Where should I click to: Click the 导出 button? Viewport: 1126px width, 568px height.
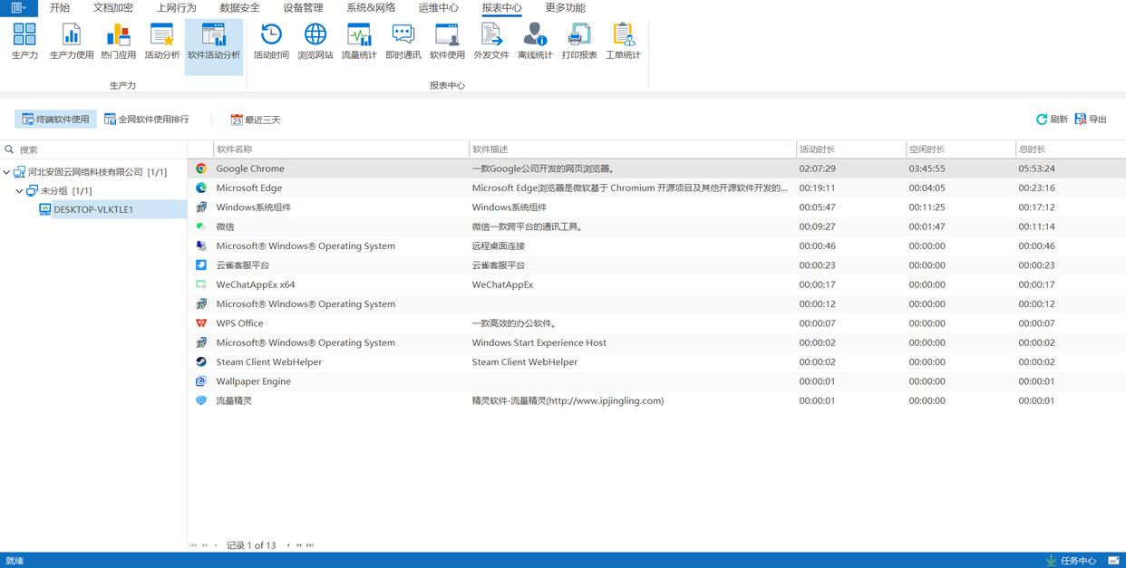1091,120
